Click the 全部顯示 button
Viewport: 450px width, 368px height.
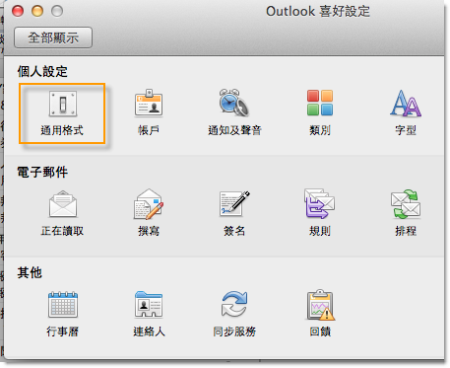click(x=53, y=37)
